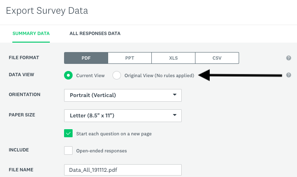297x177 pixels.
Task: Switch to the All Responses Data tab
Action: [x=95, y=34]
